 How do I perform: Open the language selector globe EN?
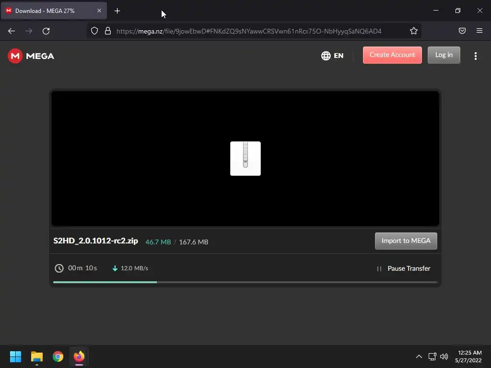point(332,56)
